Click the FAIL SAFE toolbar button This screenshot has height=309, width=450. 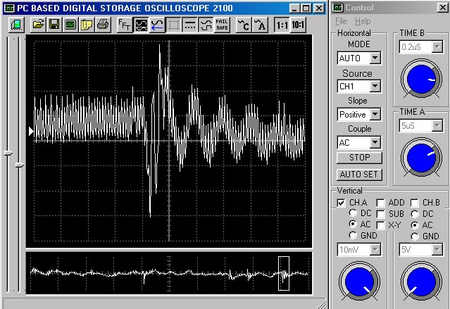click(221, 25)
